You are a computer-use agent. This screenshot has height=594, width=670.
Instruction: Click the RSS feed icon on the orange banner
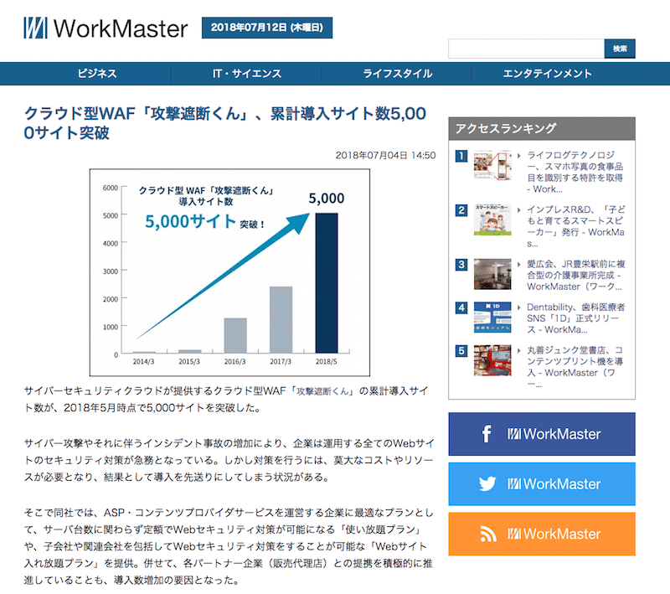click(488, 535)
